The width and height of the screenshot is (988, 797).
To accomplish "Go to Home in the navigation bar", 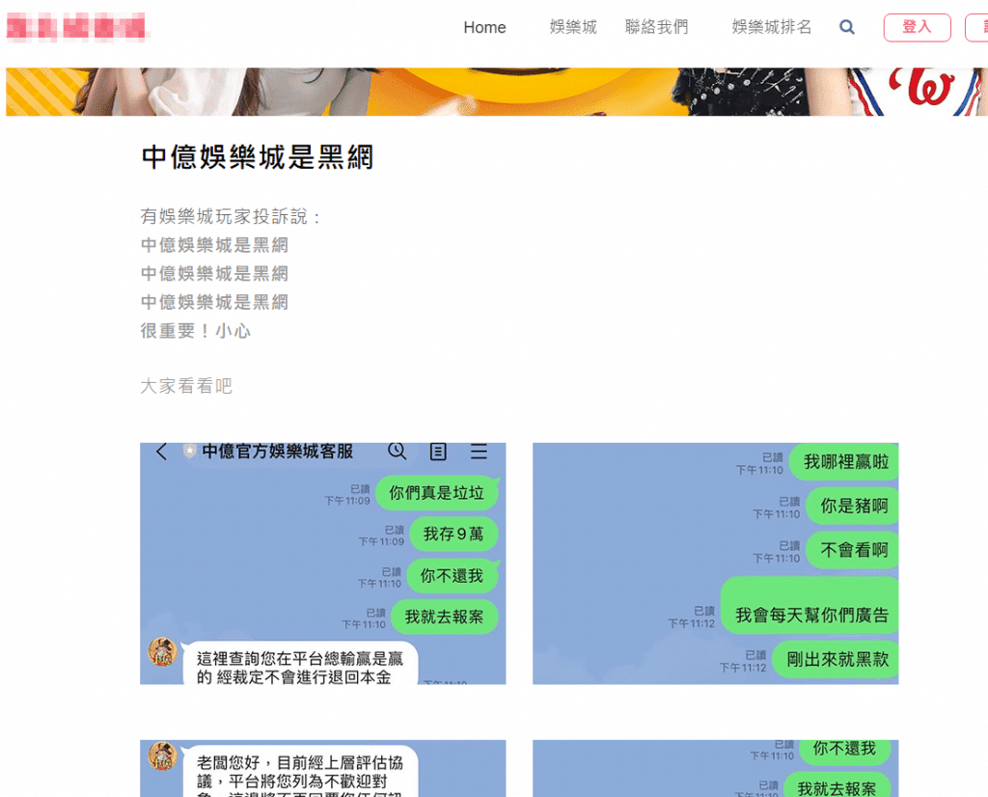I will pyautogui.click(x=484, y=27).
